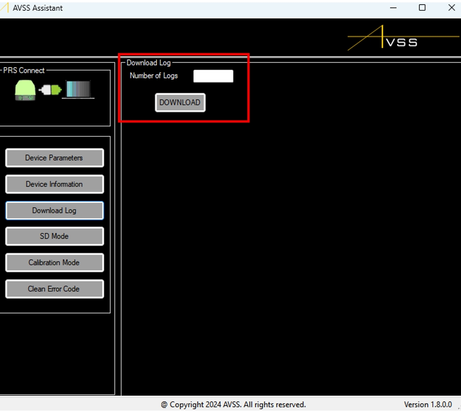Click the Number of Logs label
The image size is (461, 412).
coord(154,76)
